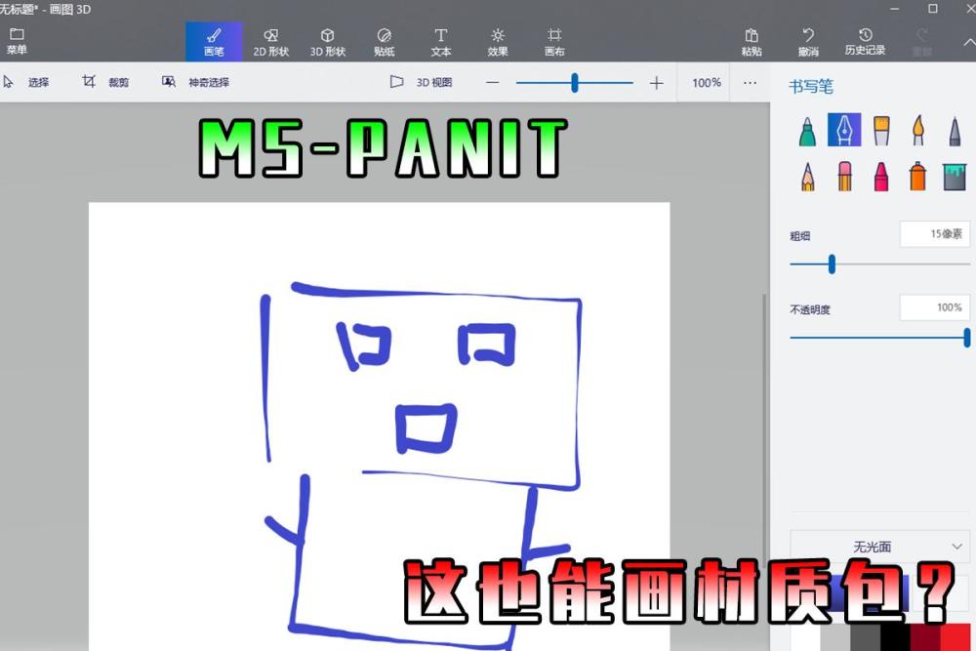Select the Spray can tool
The image size is (976, 651).
tap(917, 176)
